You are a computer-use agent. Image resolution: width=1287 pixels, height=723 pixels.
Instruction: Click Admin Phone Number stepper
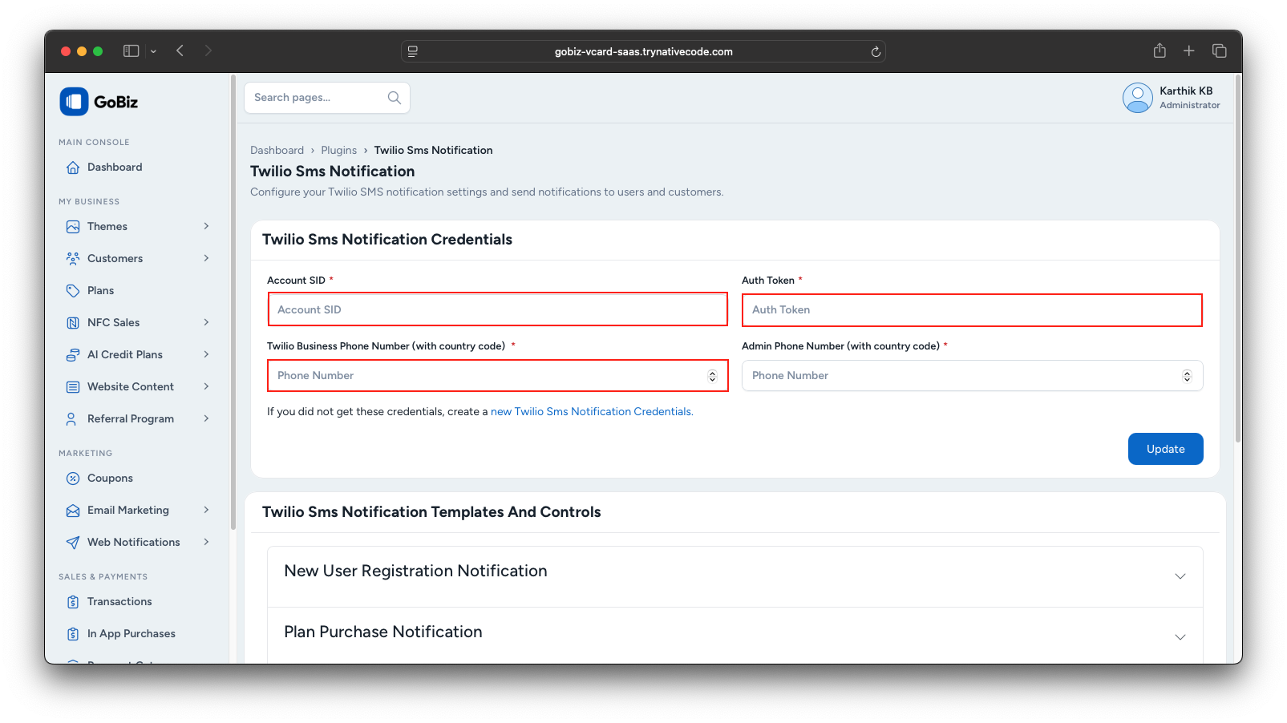[x=1187, y=376]
